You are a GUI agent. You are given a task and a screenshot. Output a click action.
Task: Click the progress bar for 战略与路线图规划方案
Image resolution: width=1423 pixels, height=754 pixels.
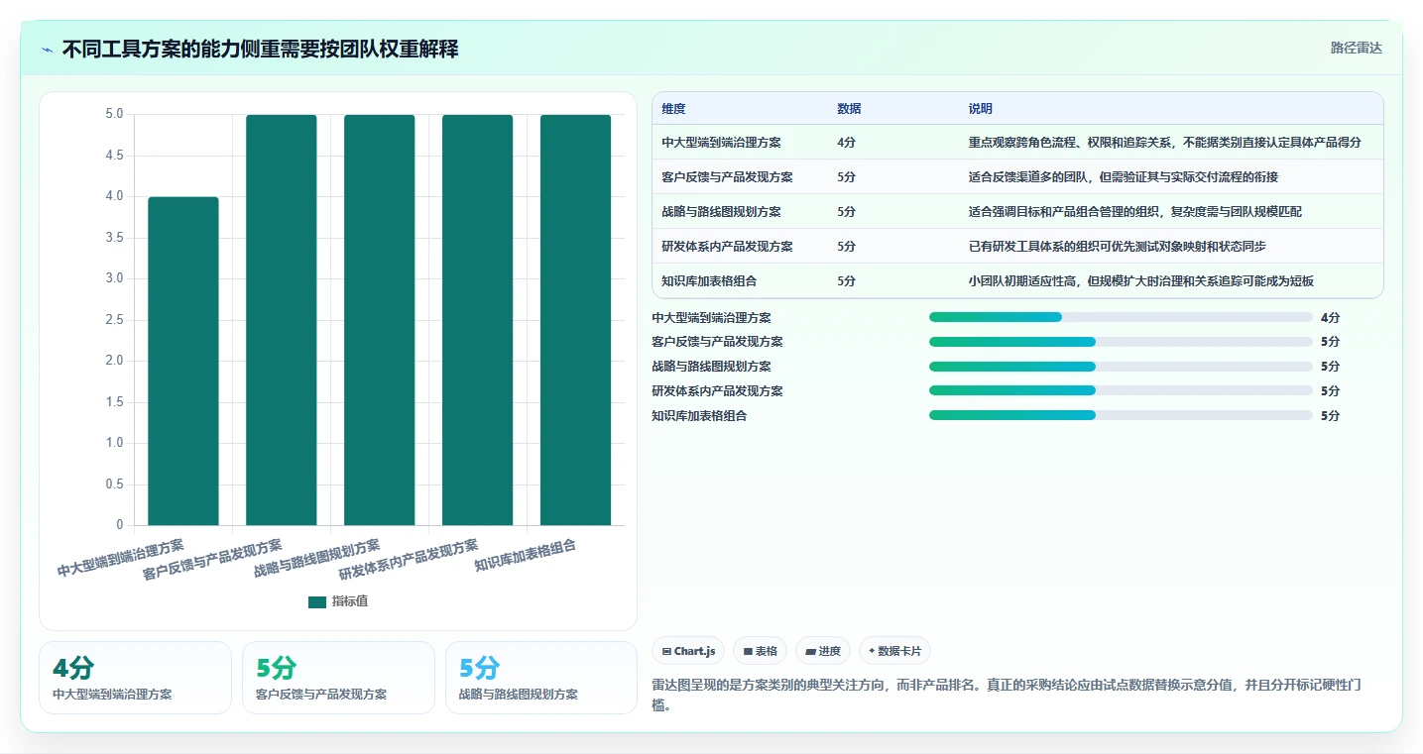1121,367
